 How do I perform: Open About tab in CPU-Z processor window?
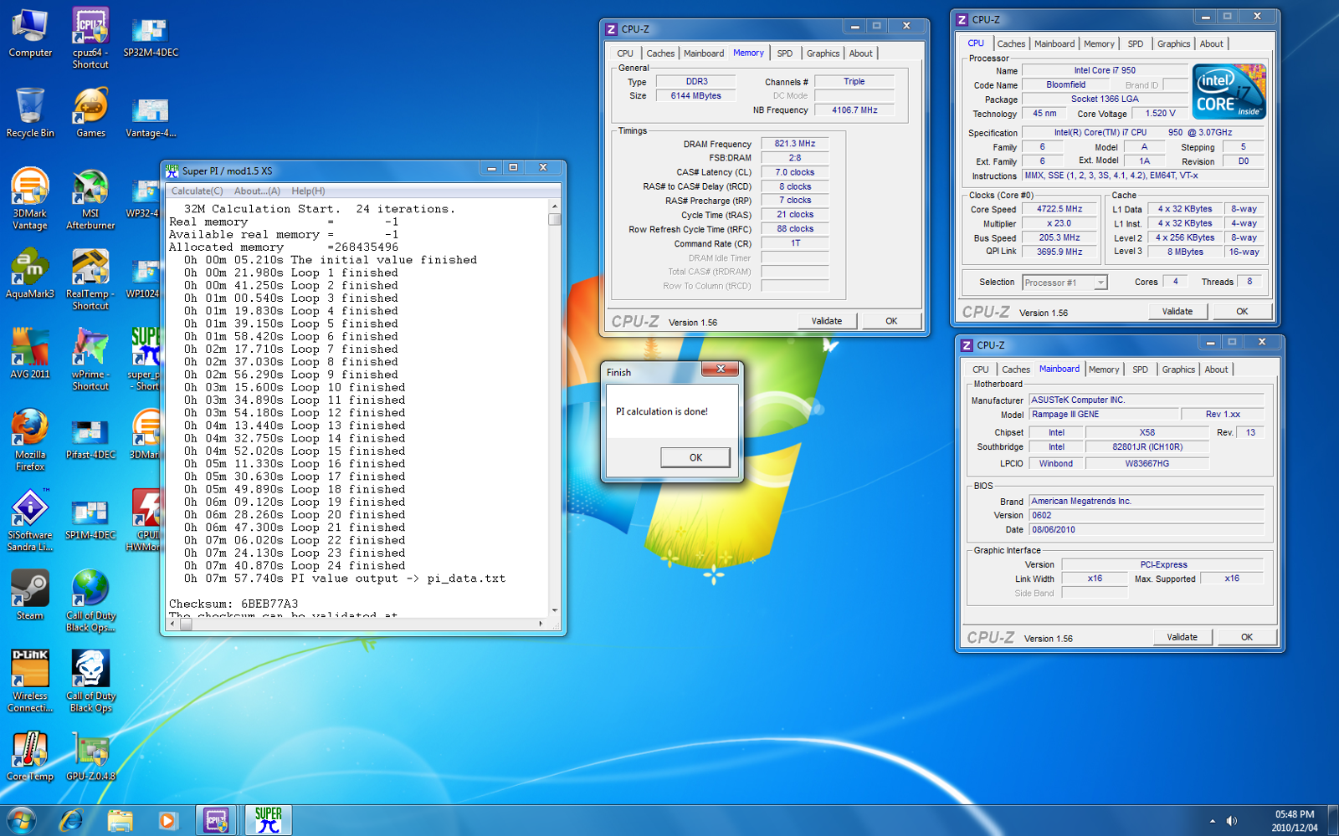coord(1211,44)
